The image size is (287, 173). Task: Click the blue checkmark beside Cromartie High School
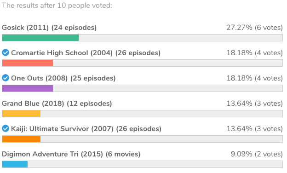(6, 53)
